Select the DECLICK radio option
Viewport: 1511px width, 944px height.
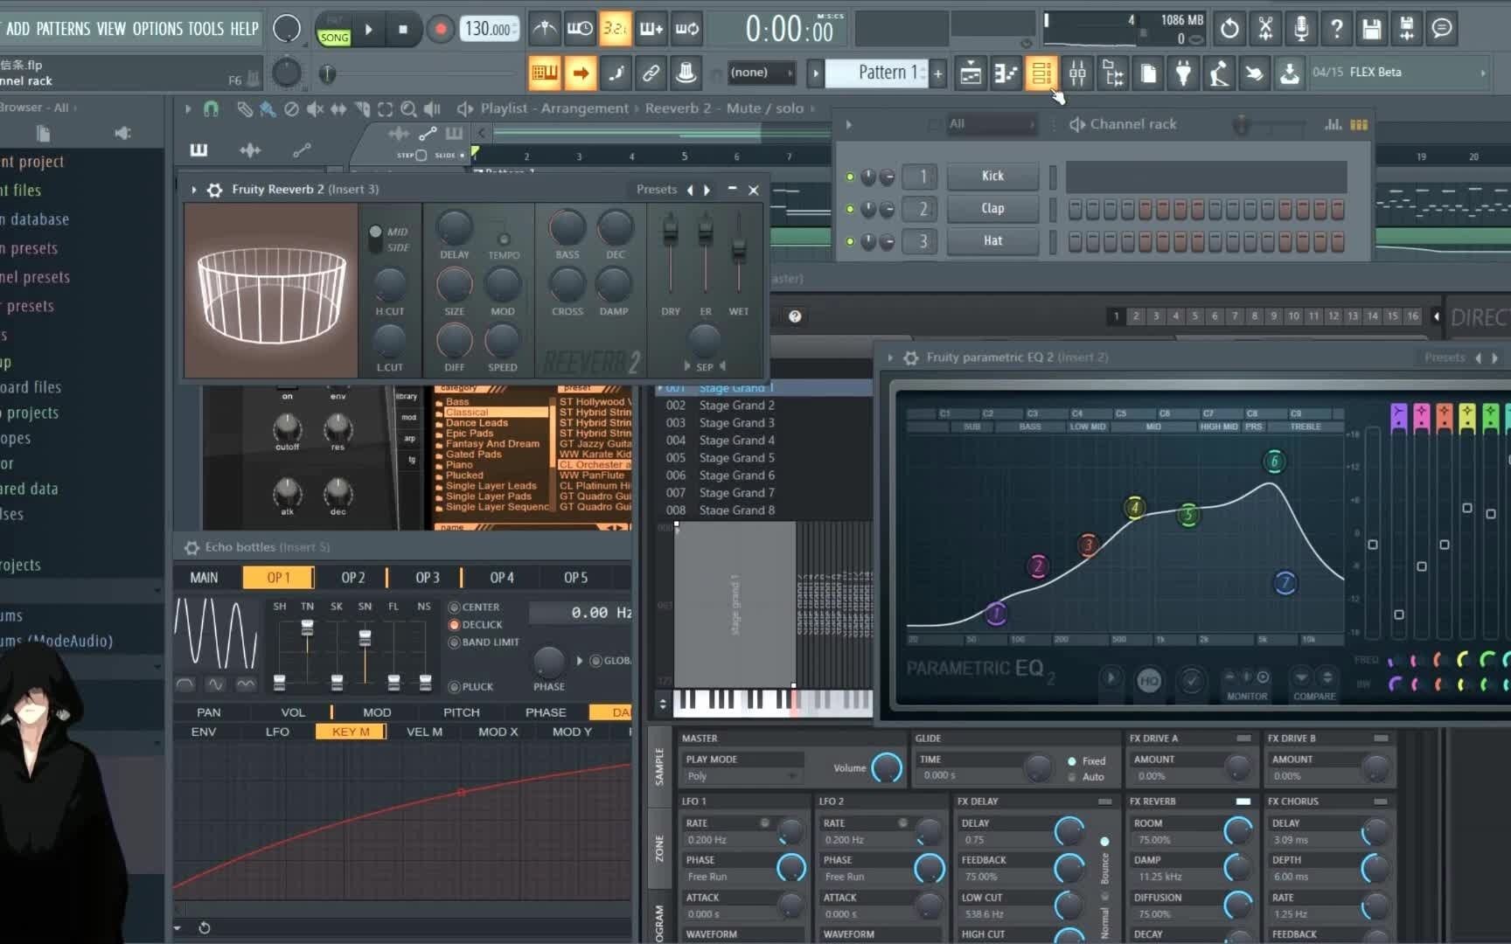[454, 625]
